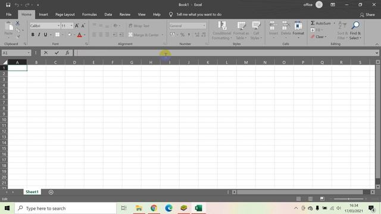The height and width of the screenshot is (214, 381).
Task: Open Cell Styles gallery
Action: point(256,30)
